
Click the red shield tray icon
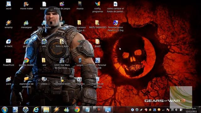click(146, 110)
